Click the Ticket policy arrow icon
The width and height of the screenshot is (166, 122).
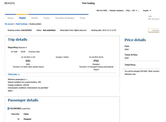click(19, 75)
